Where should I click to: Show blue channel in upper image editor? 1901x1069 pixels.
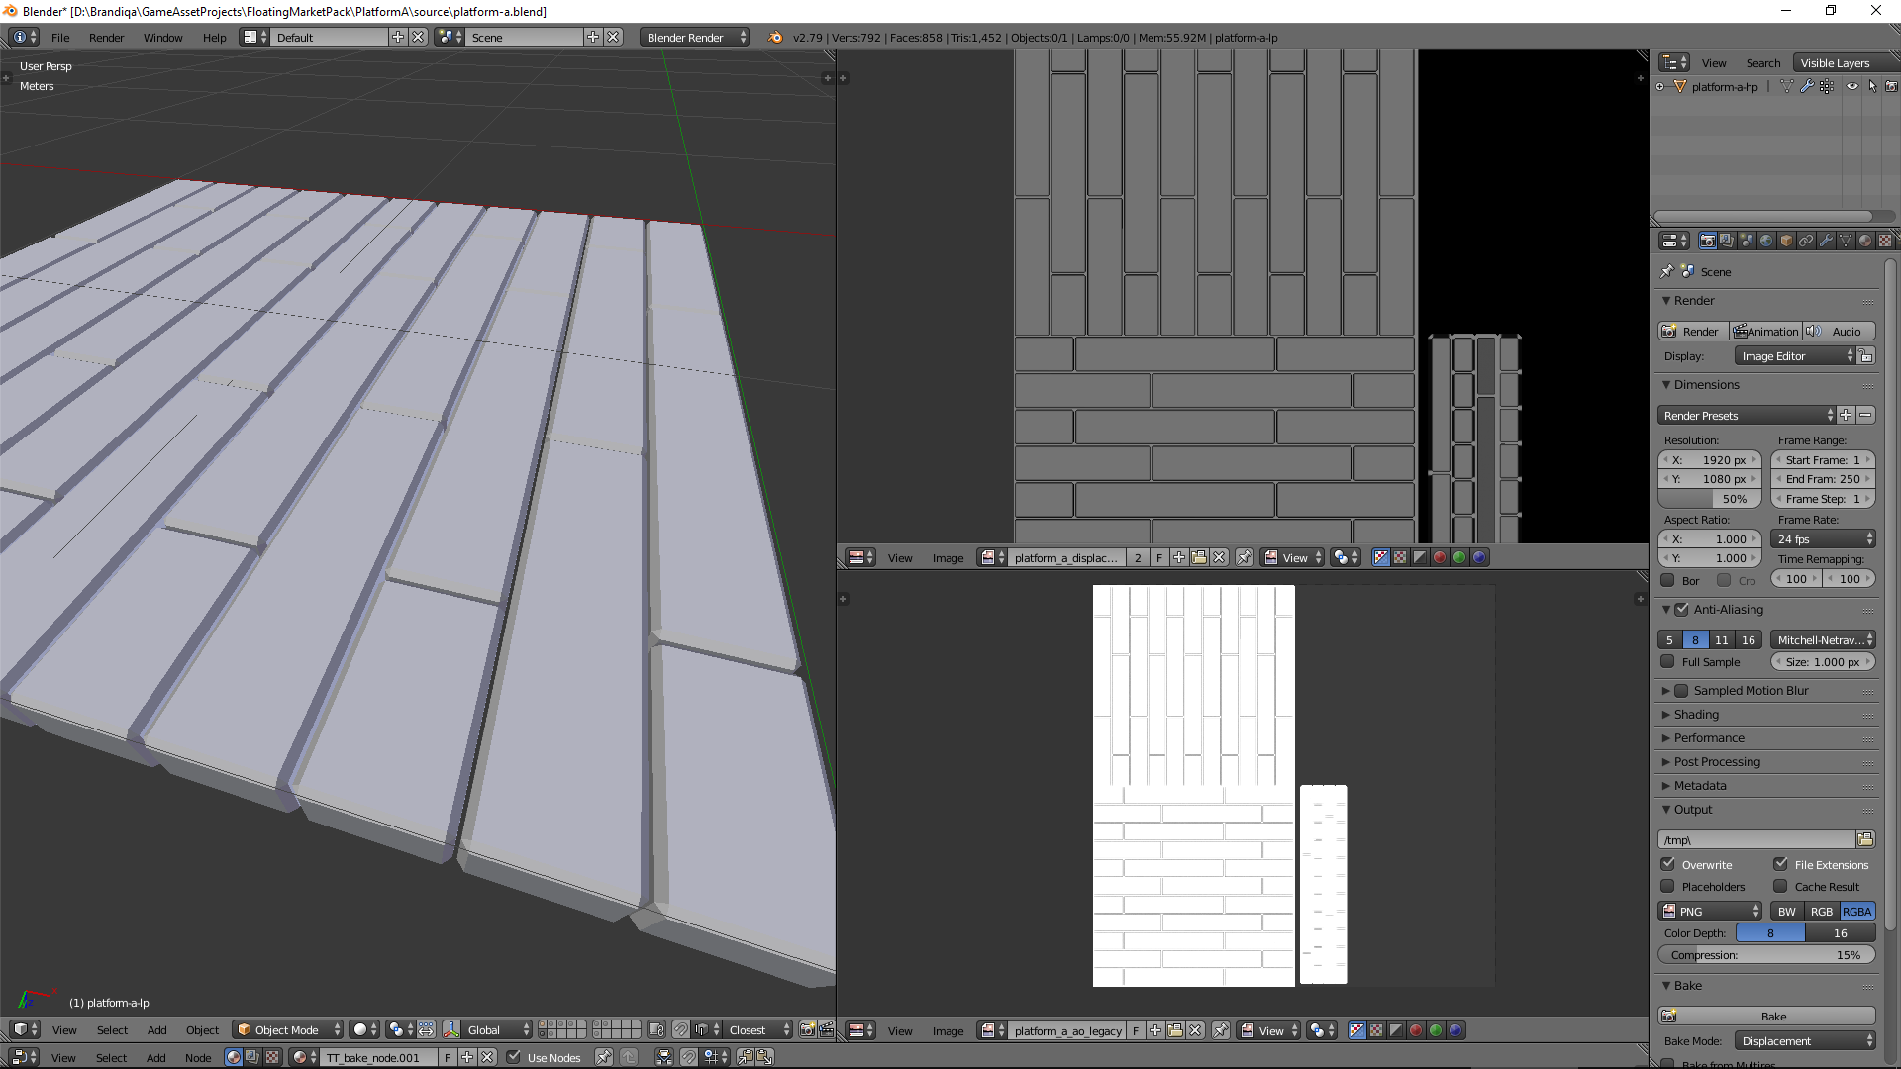[x=1479, y=558]
